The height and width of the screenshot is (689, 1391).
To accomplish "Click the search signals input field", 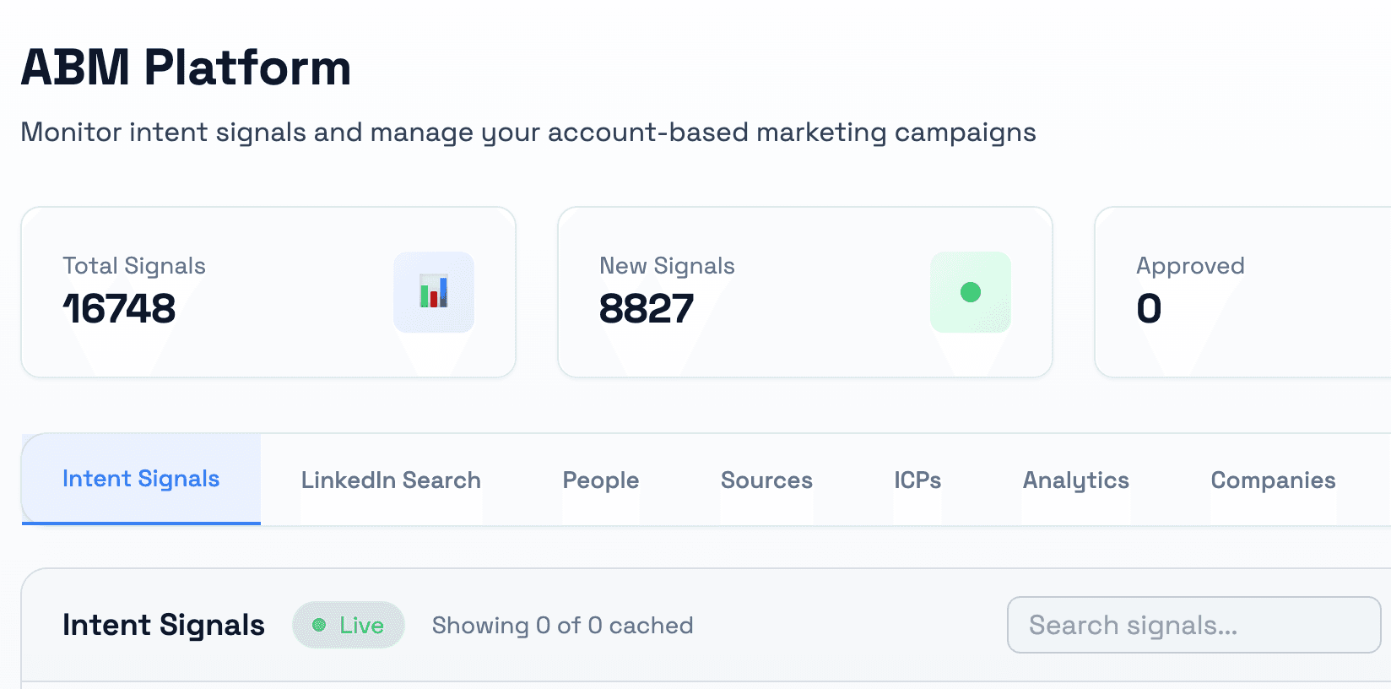I will pos(1193,625).
